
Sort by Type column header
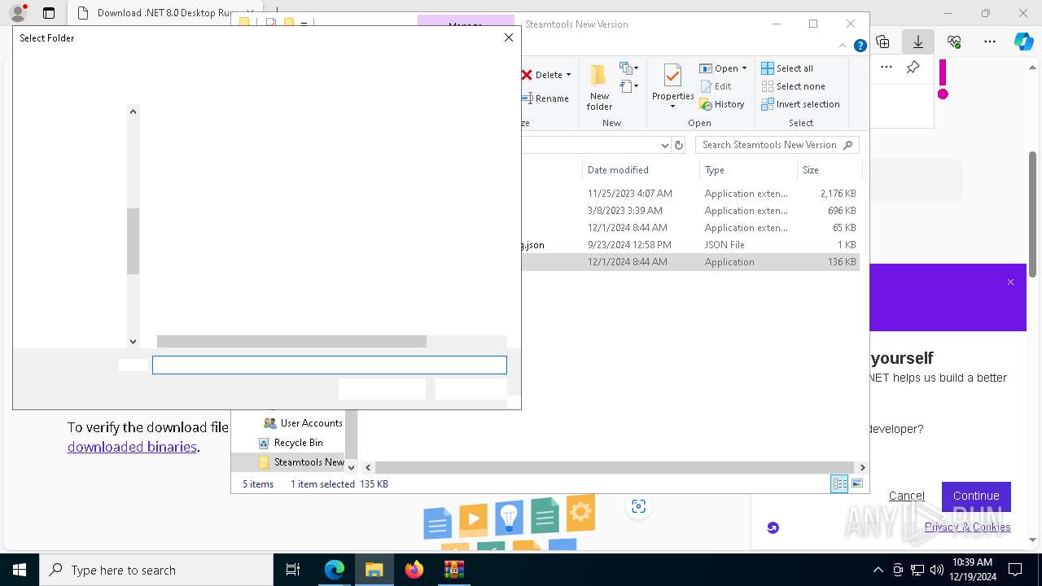[x=747, y=170]
